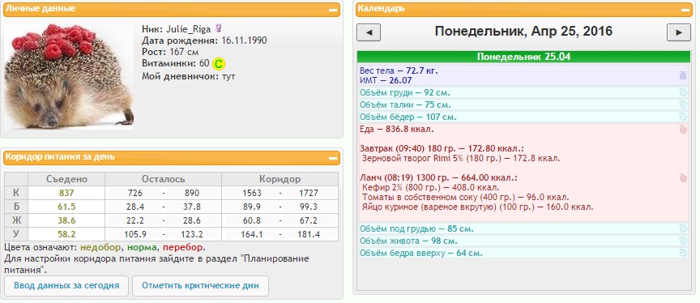The image size is (700, 303).
Task: Select Объём под грудью — 85 см row
Action: coord(523,229)
